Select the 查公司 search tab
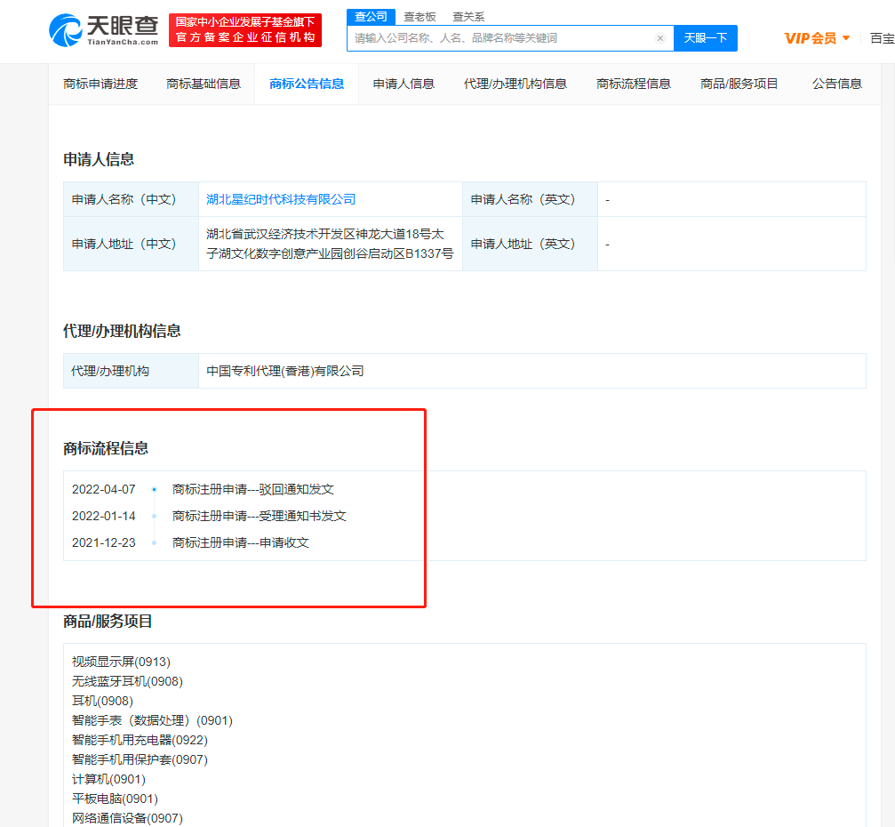The width and height of the screenshot is (895, 827). click(371, 17)
